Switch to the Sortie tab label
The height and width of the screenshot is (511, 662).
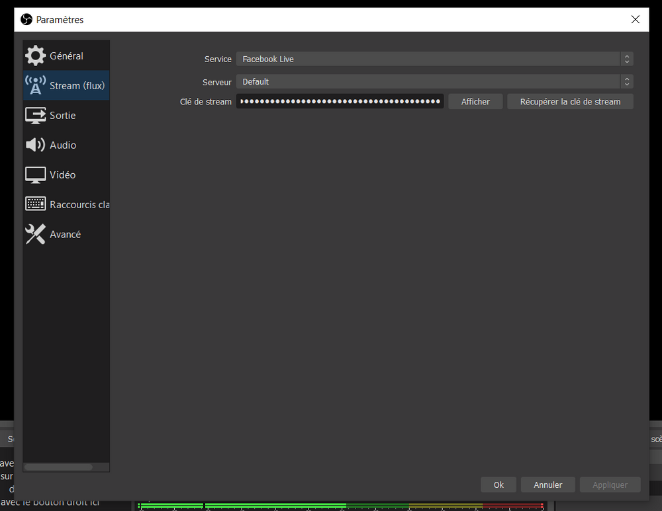pyautogui.click(x=62, y=115)
